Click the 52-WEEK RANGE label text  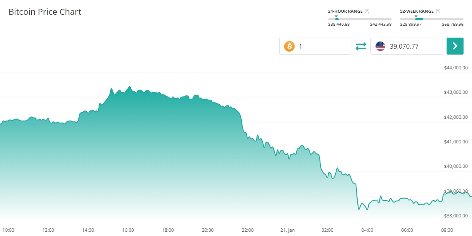pyautogui.click(x=417, y=11)
